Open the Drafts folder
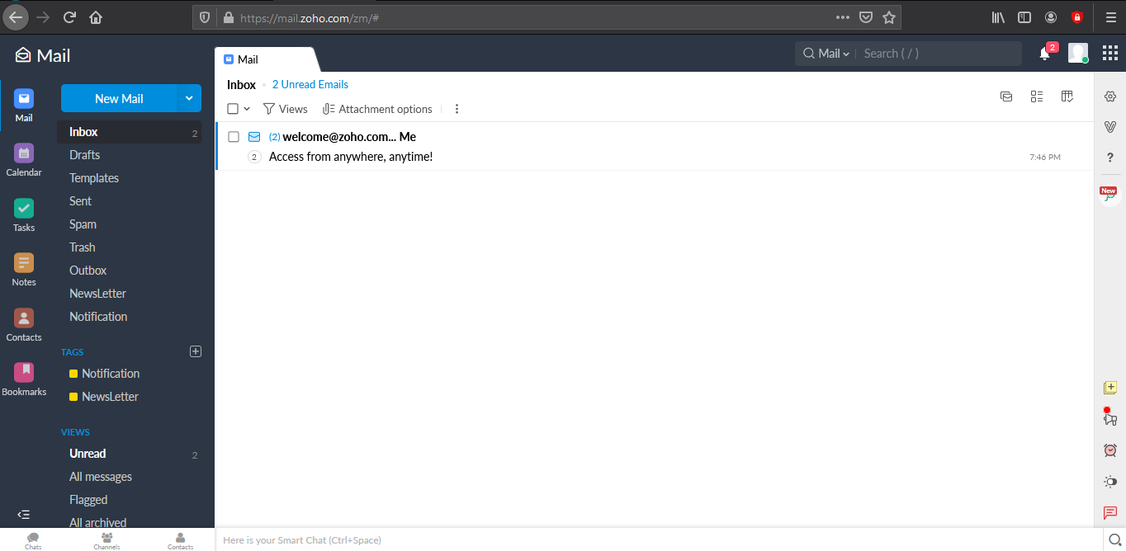This screenshot has width=1126, height=551. (84, 155)
